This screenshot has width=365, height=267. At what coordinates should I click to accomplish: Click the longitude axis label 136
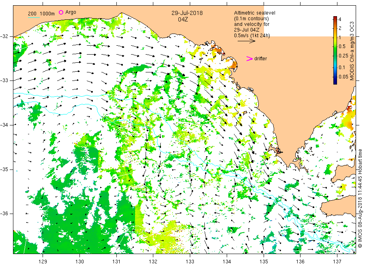300,262
